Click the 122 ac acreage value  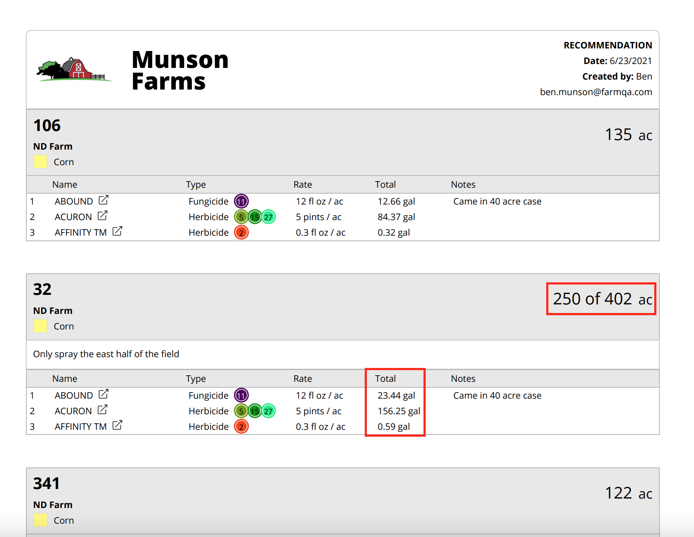[x=628, y=493]
